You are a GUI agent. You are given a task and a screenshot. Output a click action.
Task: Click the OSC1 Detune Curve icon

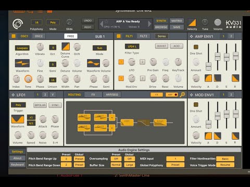click(66, 47)
